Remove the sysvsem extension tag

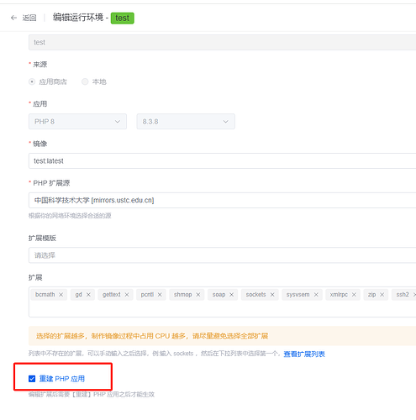pos(316,295)
